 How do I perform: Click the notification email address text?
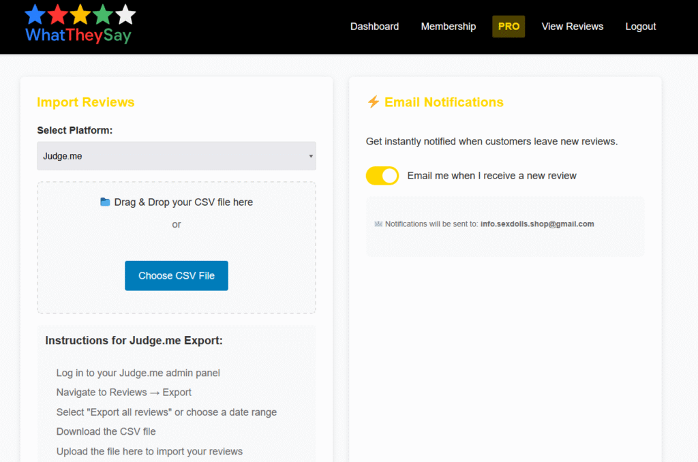point(537,224)
